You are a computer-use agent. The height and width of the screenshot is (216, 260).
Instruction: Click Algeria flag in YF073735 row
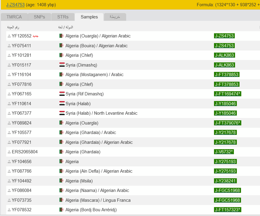[x=61, y=200]
